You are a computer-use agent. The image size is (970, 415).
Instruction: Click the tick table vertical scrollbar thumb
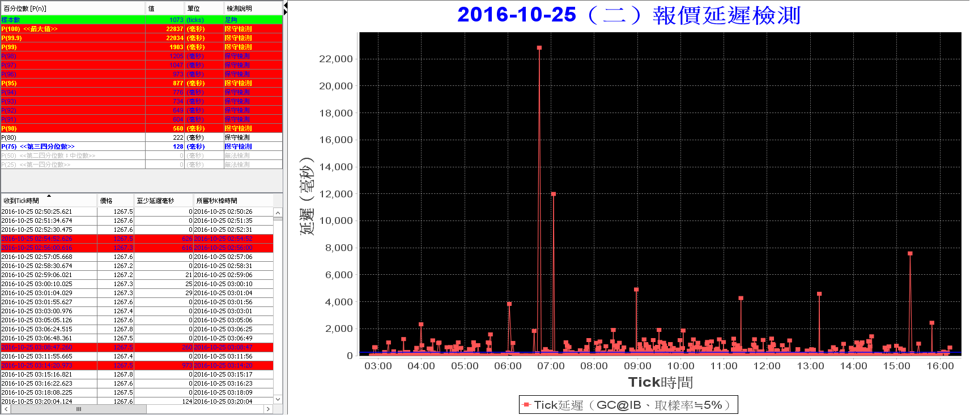(278, 220)
